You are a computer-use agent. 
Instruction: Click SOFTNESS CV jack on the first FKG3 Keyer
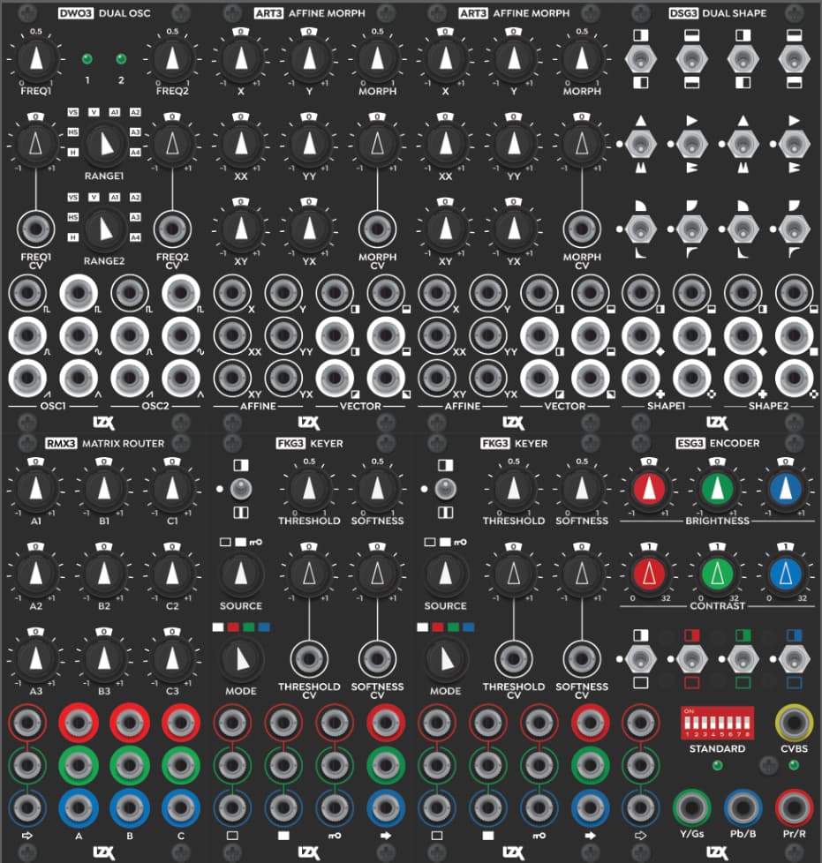(x=377, y=659)
